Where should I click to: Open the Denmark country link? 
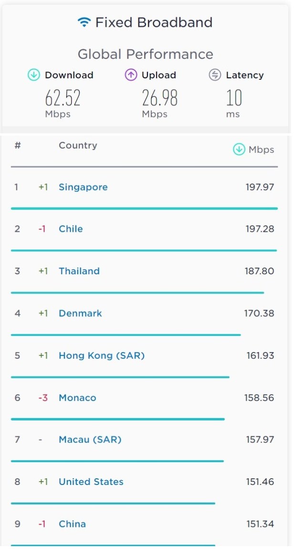(x=80, y=313)
